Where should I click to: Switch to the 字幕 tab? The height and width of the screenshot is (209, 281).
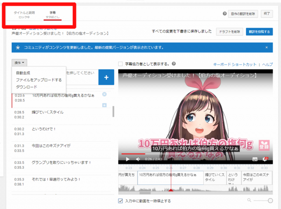pyautogui.click(x=53, y=14)
